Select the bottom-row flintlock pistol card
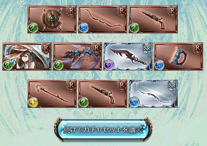Viewport: 207px width, 146px height. (x=103, y=94)
